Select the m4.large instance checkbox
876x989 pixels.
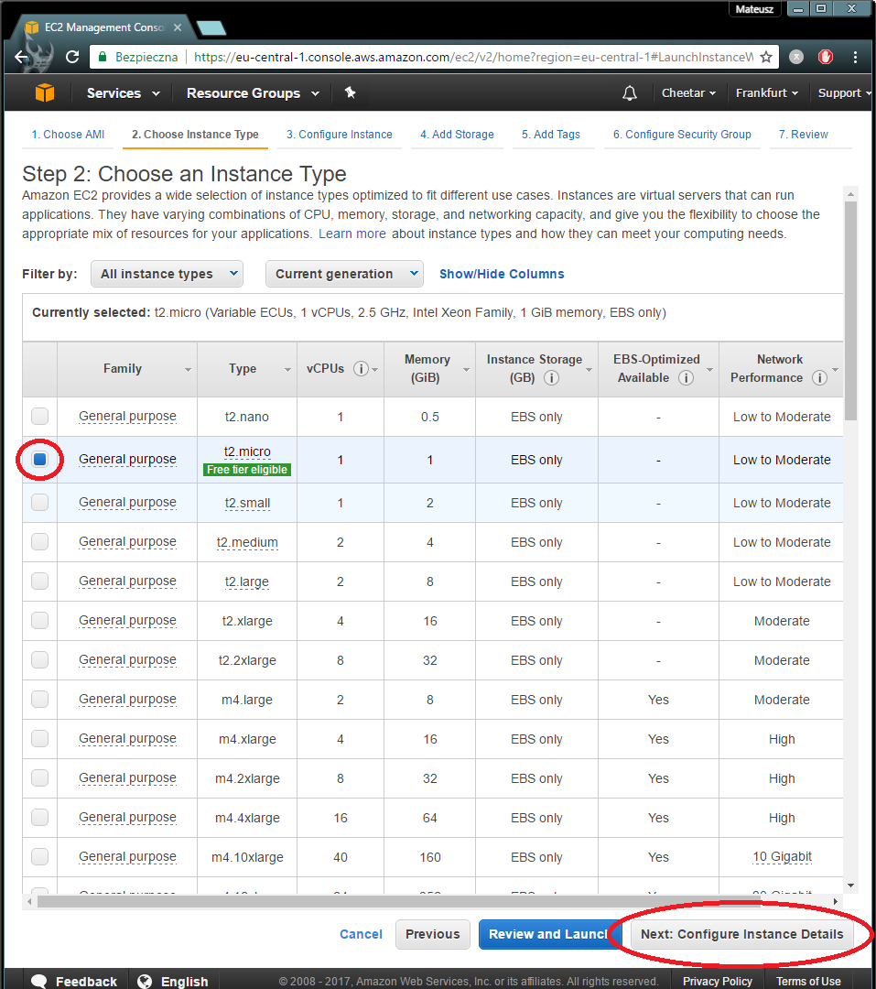coord(40,700)
